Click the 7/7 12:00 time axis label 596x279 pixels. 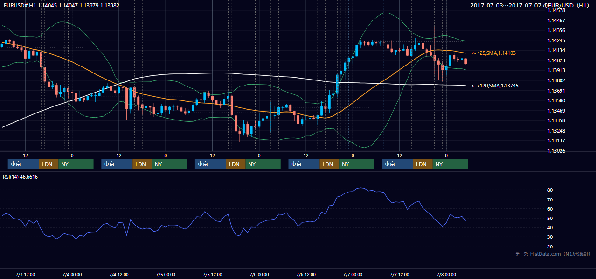click(400, 274)
